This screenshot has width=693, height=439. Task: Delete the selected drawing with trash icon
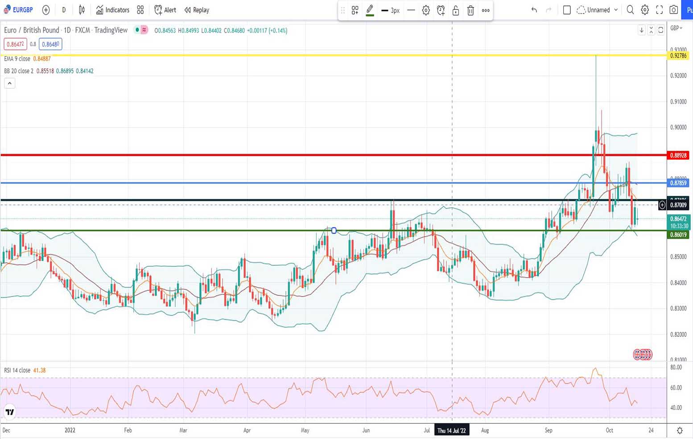point(470,10)
